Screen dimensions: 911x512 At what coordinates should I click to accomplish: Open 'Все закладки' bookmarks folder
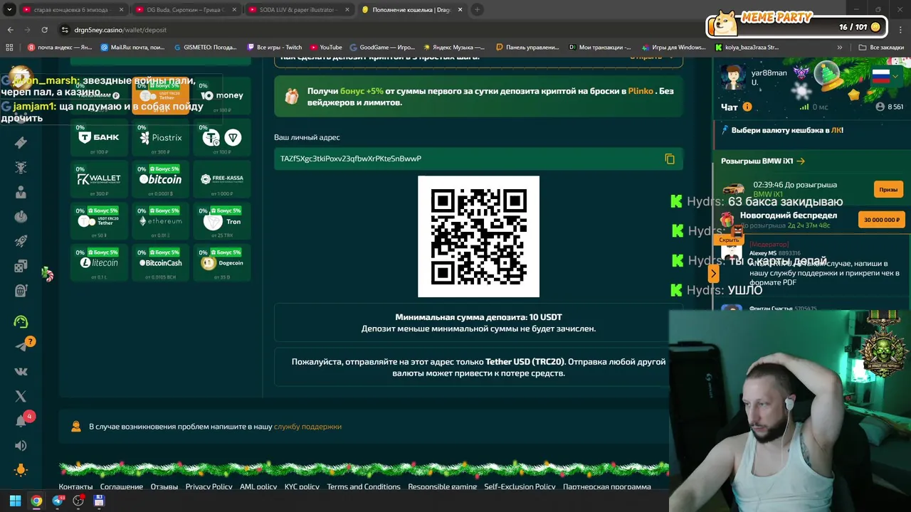(881, 48)
